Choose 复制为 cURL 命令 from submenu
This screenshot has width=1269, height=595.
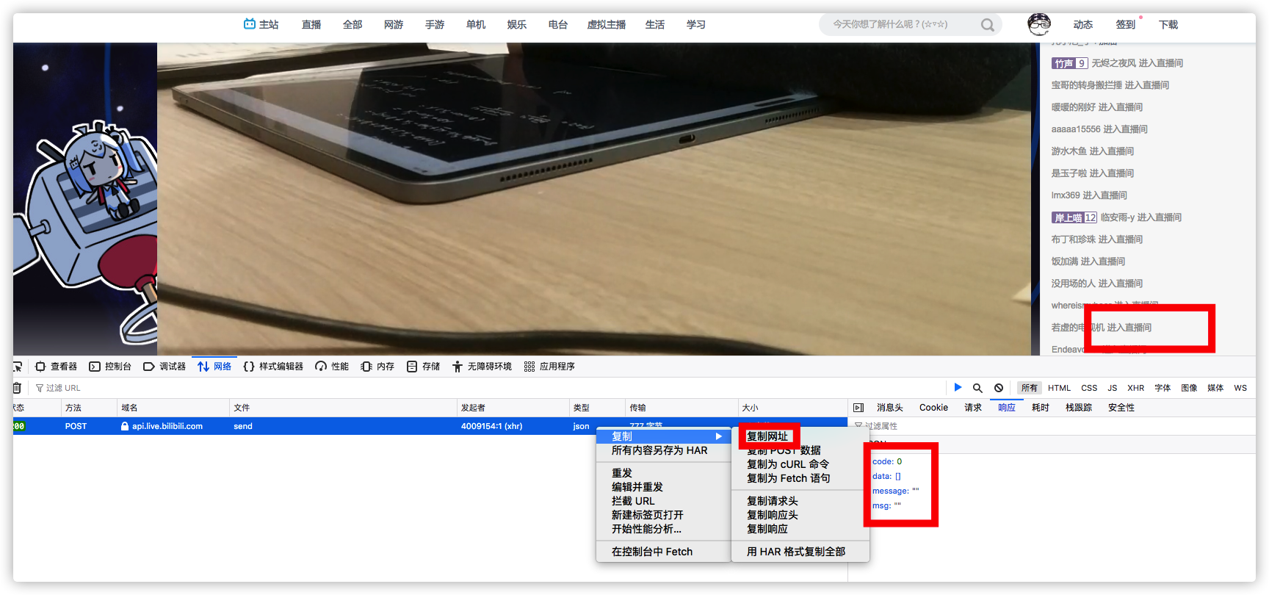[x=787, y=464]
